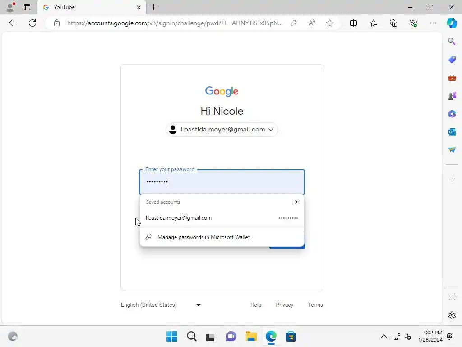The width and height of the screenshot is (462, 347).
Task: Open the Help link
Action: [256, 305]
